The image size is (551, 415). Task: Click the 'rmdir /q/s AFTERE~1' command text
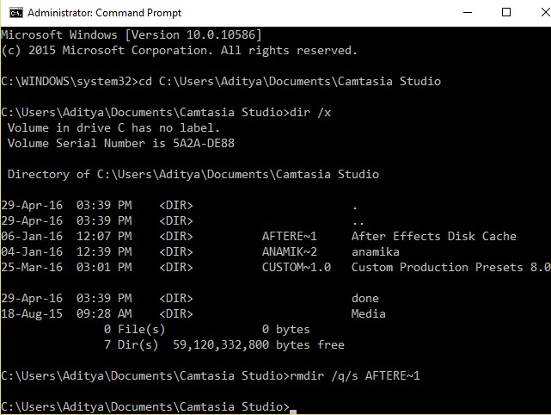pyautogui.click(x=357, y=376)
